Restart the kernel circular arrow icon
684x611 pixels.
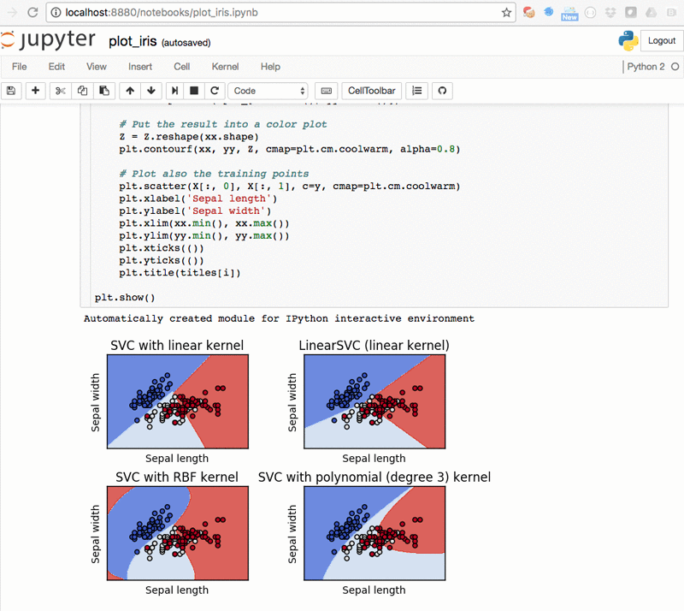pos(215,91)
